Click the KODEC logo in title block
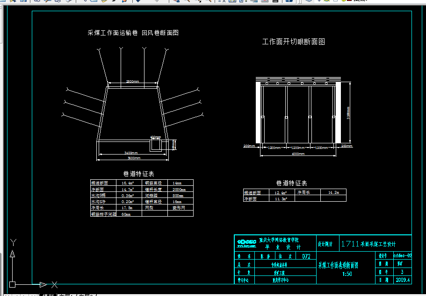 246,243
